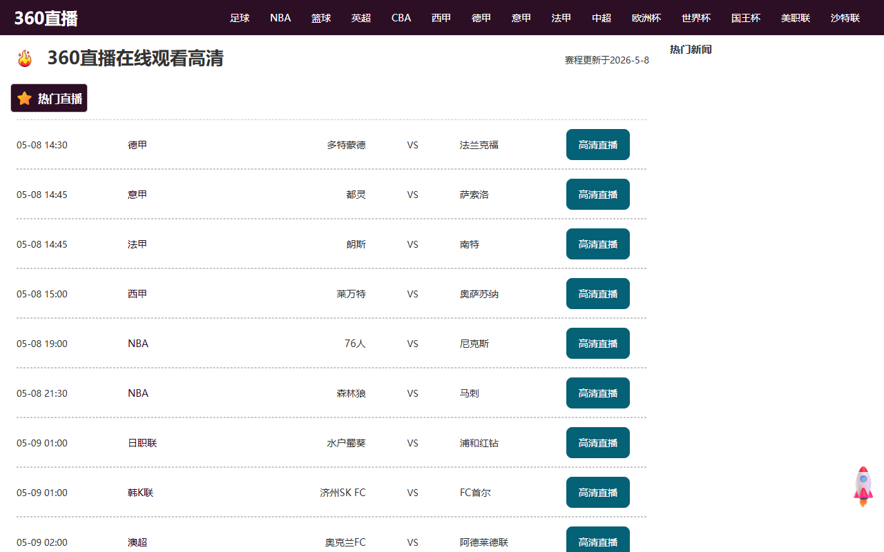This screenshot has width=884, height=552.
Task: Click the 韩K联 league label
Action: [141, 493]
